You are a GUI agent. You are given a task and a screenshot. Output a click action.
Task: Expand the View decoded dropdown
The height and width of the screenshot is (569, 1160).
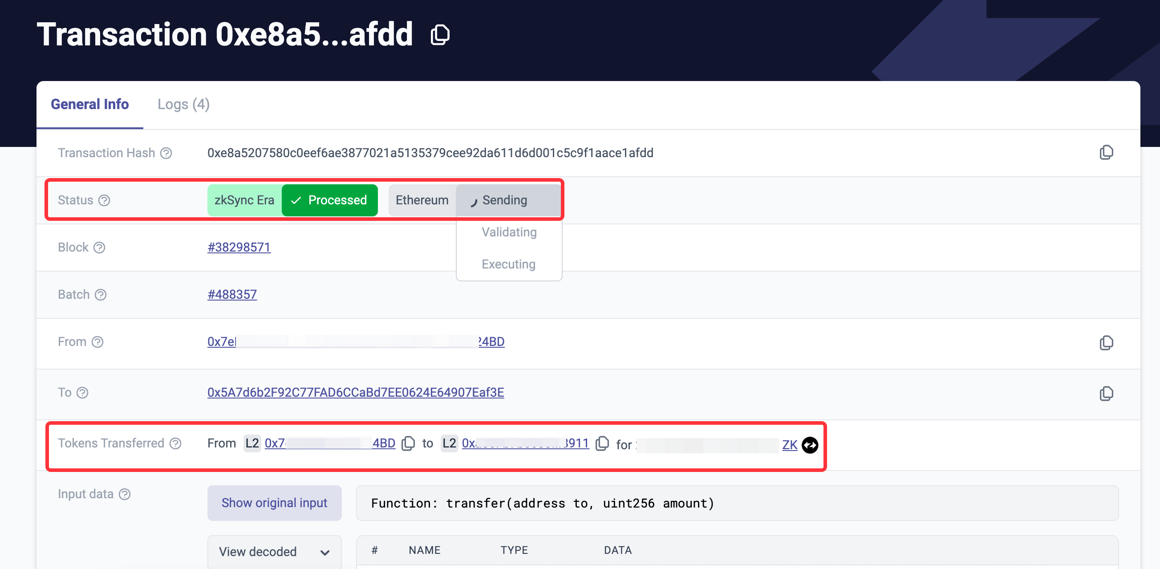pyautogui.click(x=274, y=552)
